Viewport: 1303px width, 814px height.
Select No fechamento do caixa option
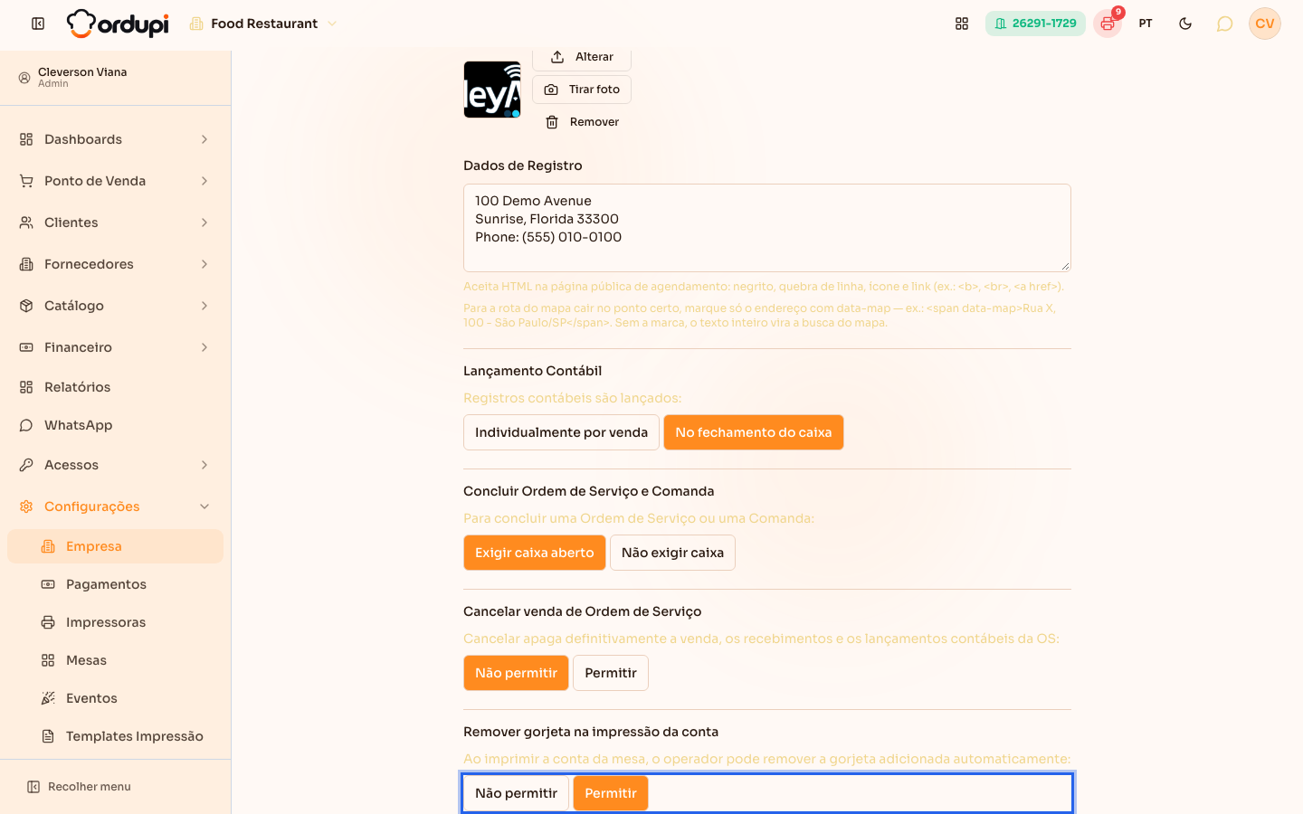coord(754,432)
